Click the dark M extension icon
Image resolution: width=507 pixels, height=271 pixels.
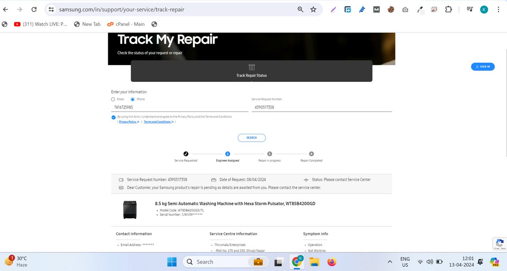click(376, 9)
